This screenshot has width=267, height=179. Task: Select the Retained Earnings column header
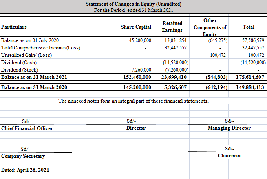[x=172, y=27]
